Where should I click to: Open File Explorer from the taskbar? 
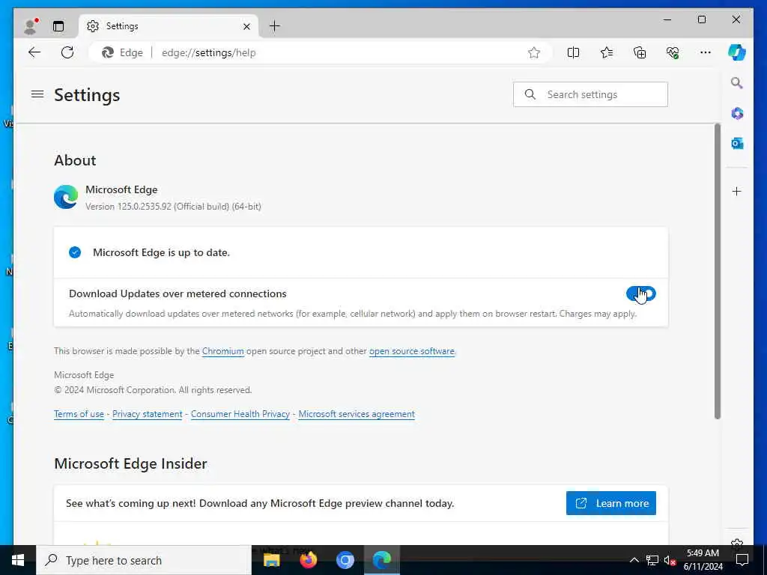pos(271,560)
